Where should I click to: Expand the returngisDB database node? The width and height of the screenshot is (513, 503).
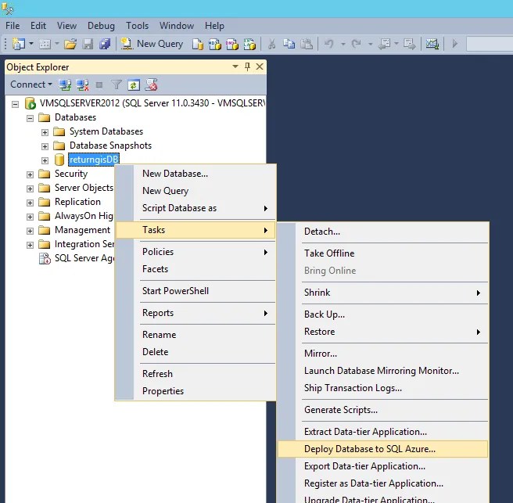point(45,160)
